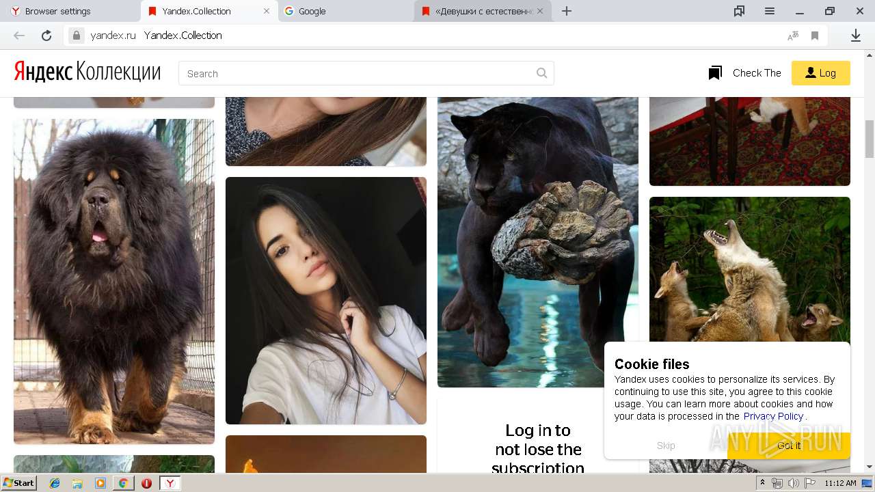
Task: Open the howling wolves photo
Action: tap(750, 269)
